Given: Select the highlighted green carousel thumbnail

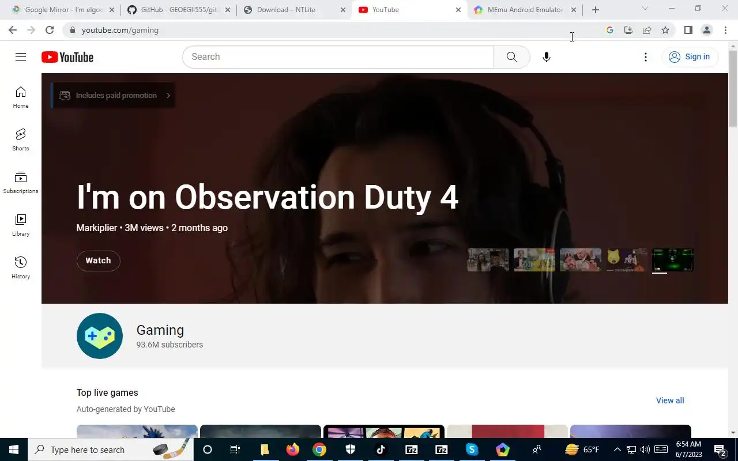Looking at the screenshot, I should pyautogui.click(x=673, y=260).
